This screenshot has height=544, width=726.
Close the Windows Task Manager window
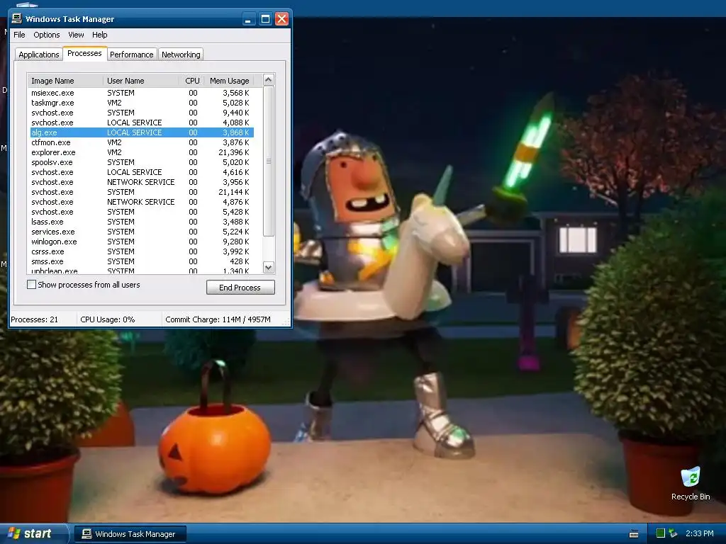pos(281,19)
